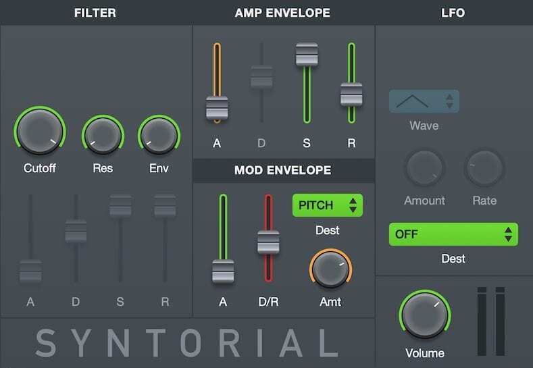Image resolution: width=533 pixels, height=368 pixels.
Task: Click the LFO Wave stepper arrows
Action: click(449, 101)
